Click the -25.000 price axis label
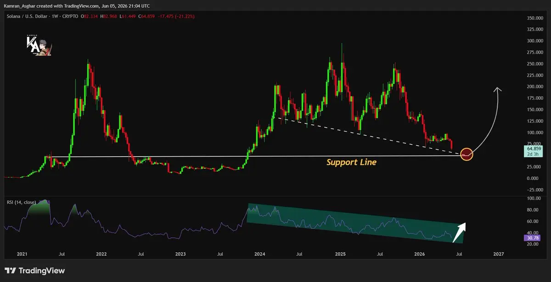 tap(534, 190)
